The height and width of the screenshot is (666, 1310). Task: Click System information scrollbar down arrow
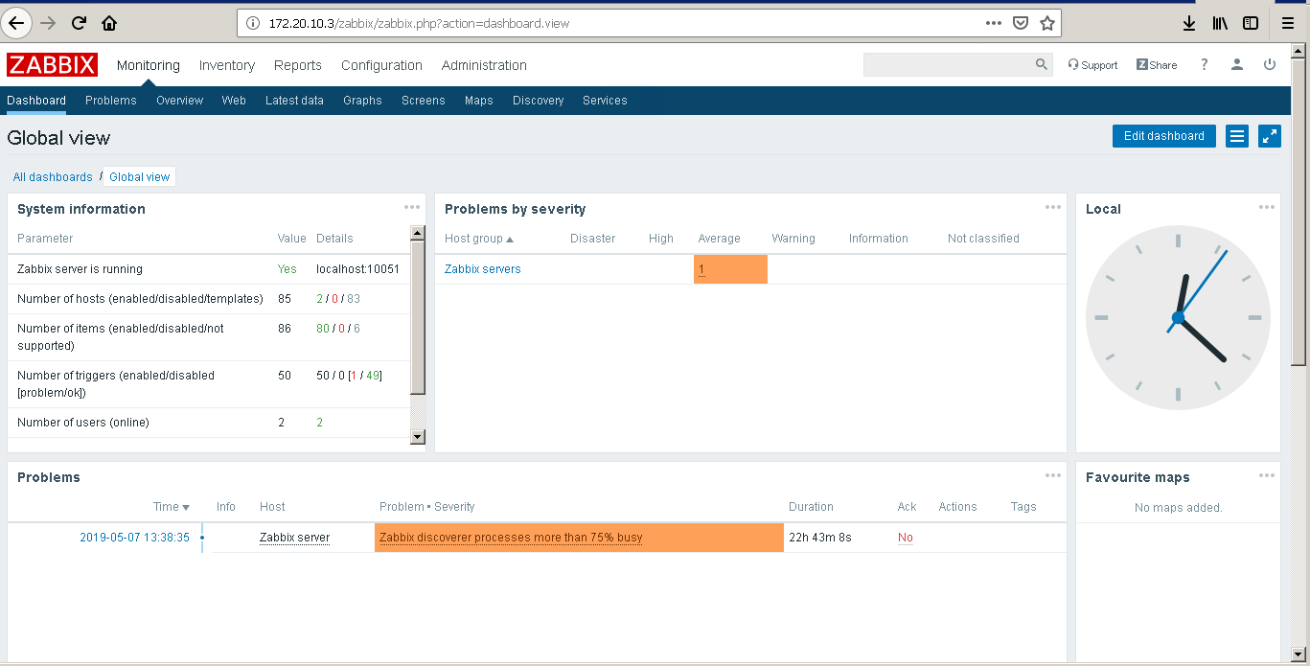[418, 437]
